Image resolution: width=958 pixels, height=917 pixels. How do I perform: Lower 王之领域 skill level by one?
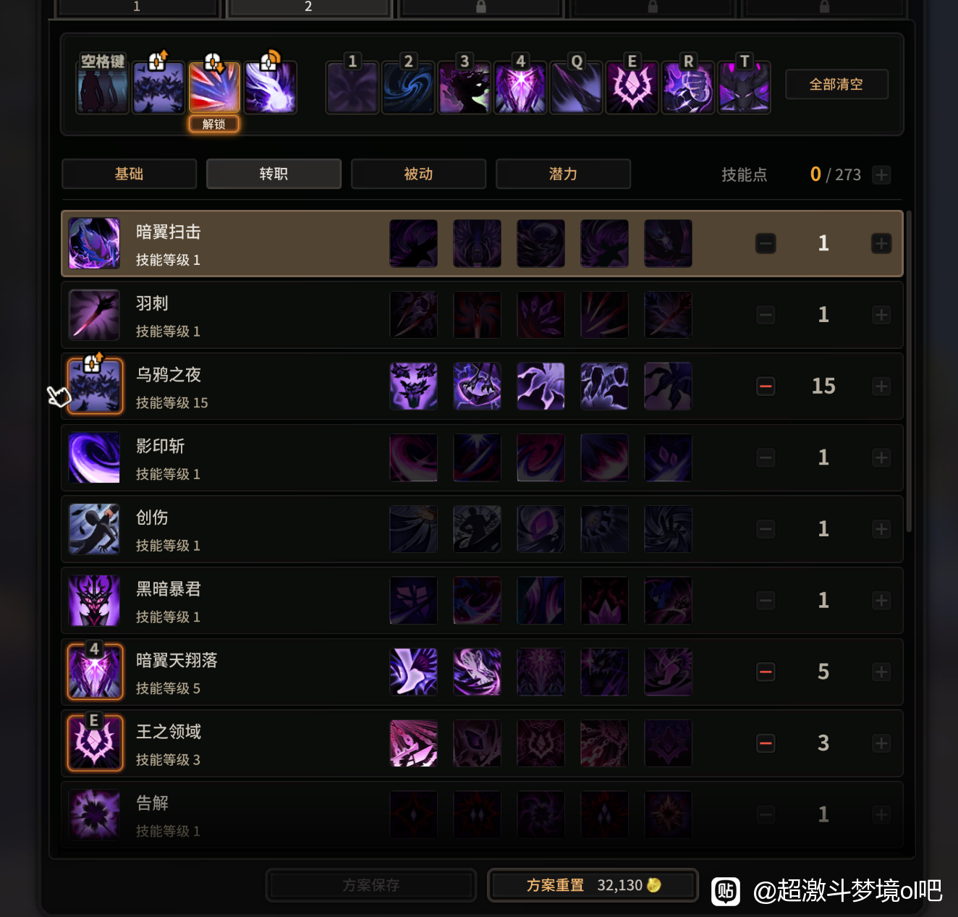[x=766, y=743]
